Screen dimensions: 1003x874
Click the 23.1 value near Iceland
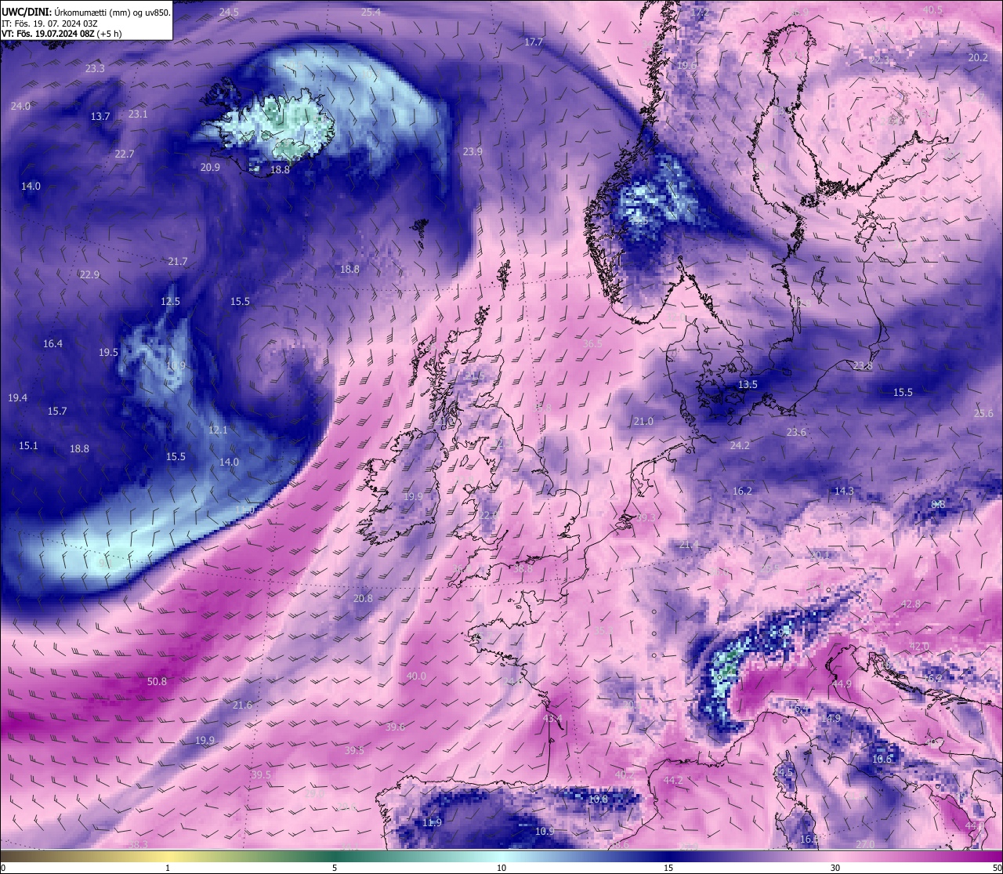[138, 114]
